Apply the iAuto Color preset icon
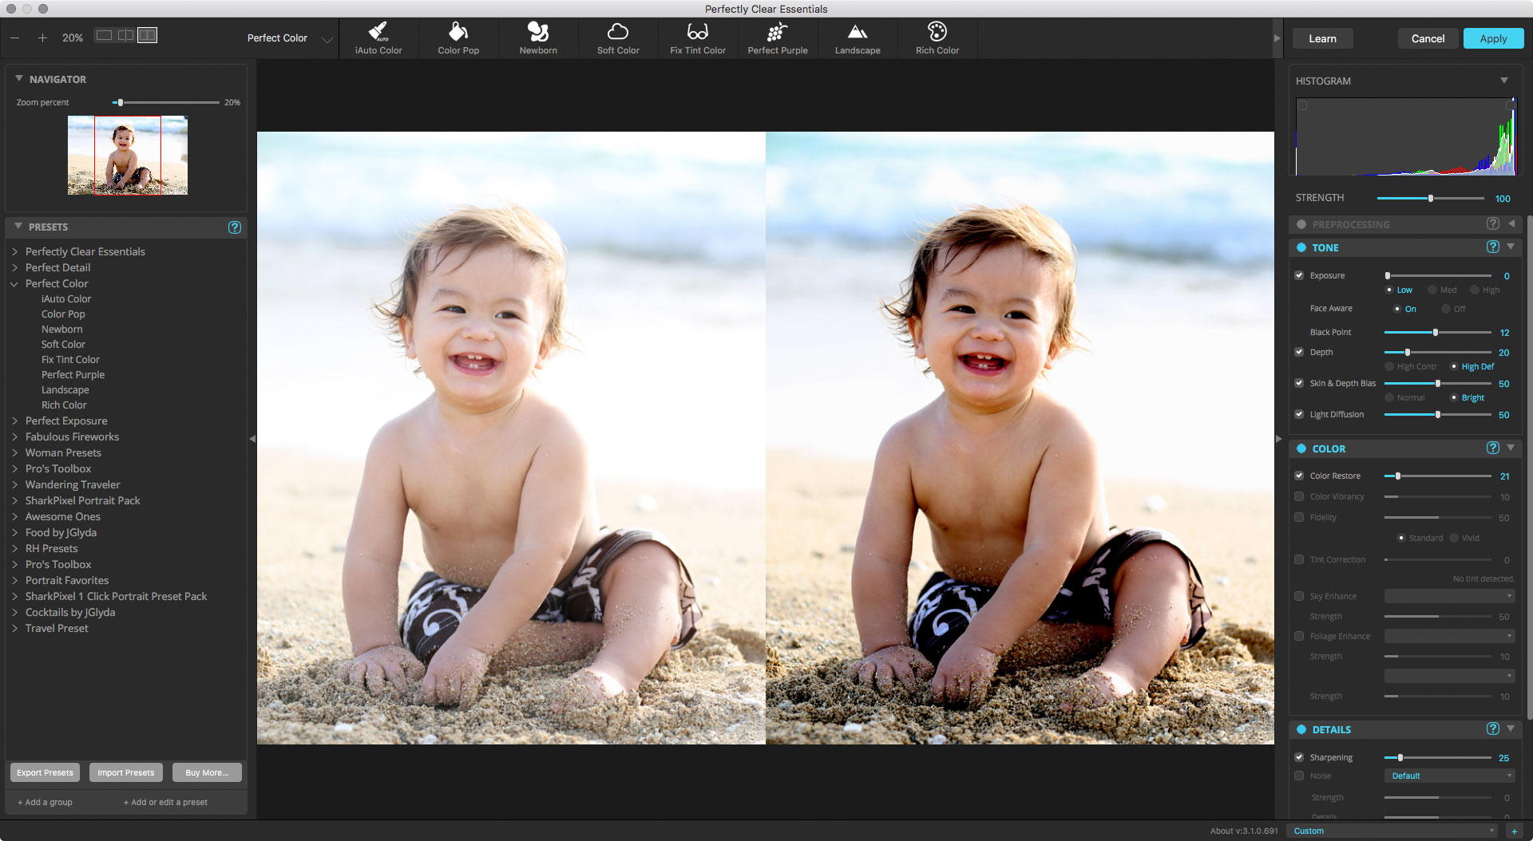Screen dimensions: 1533x841 [378, 32]
